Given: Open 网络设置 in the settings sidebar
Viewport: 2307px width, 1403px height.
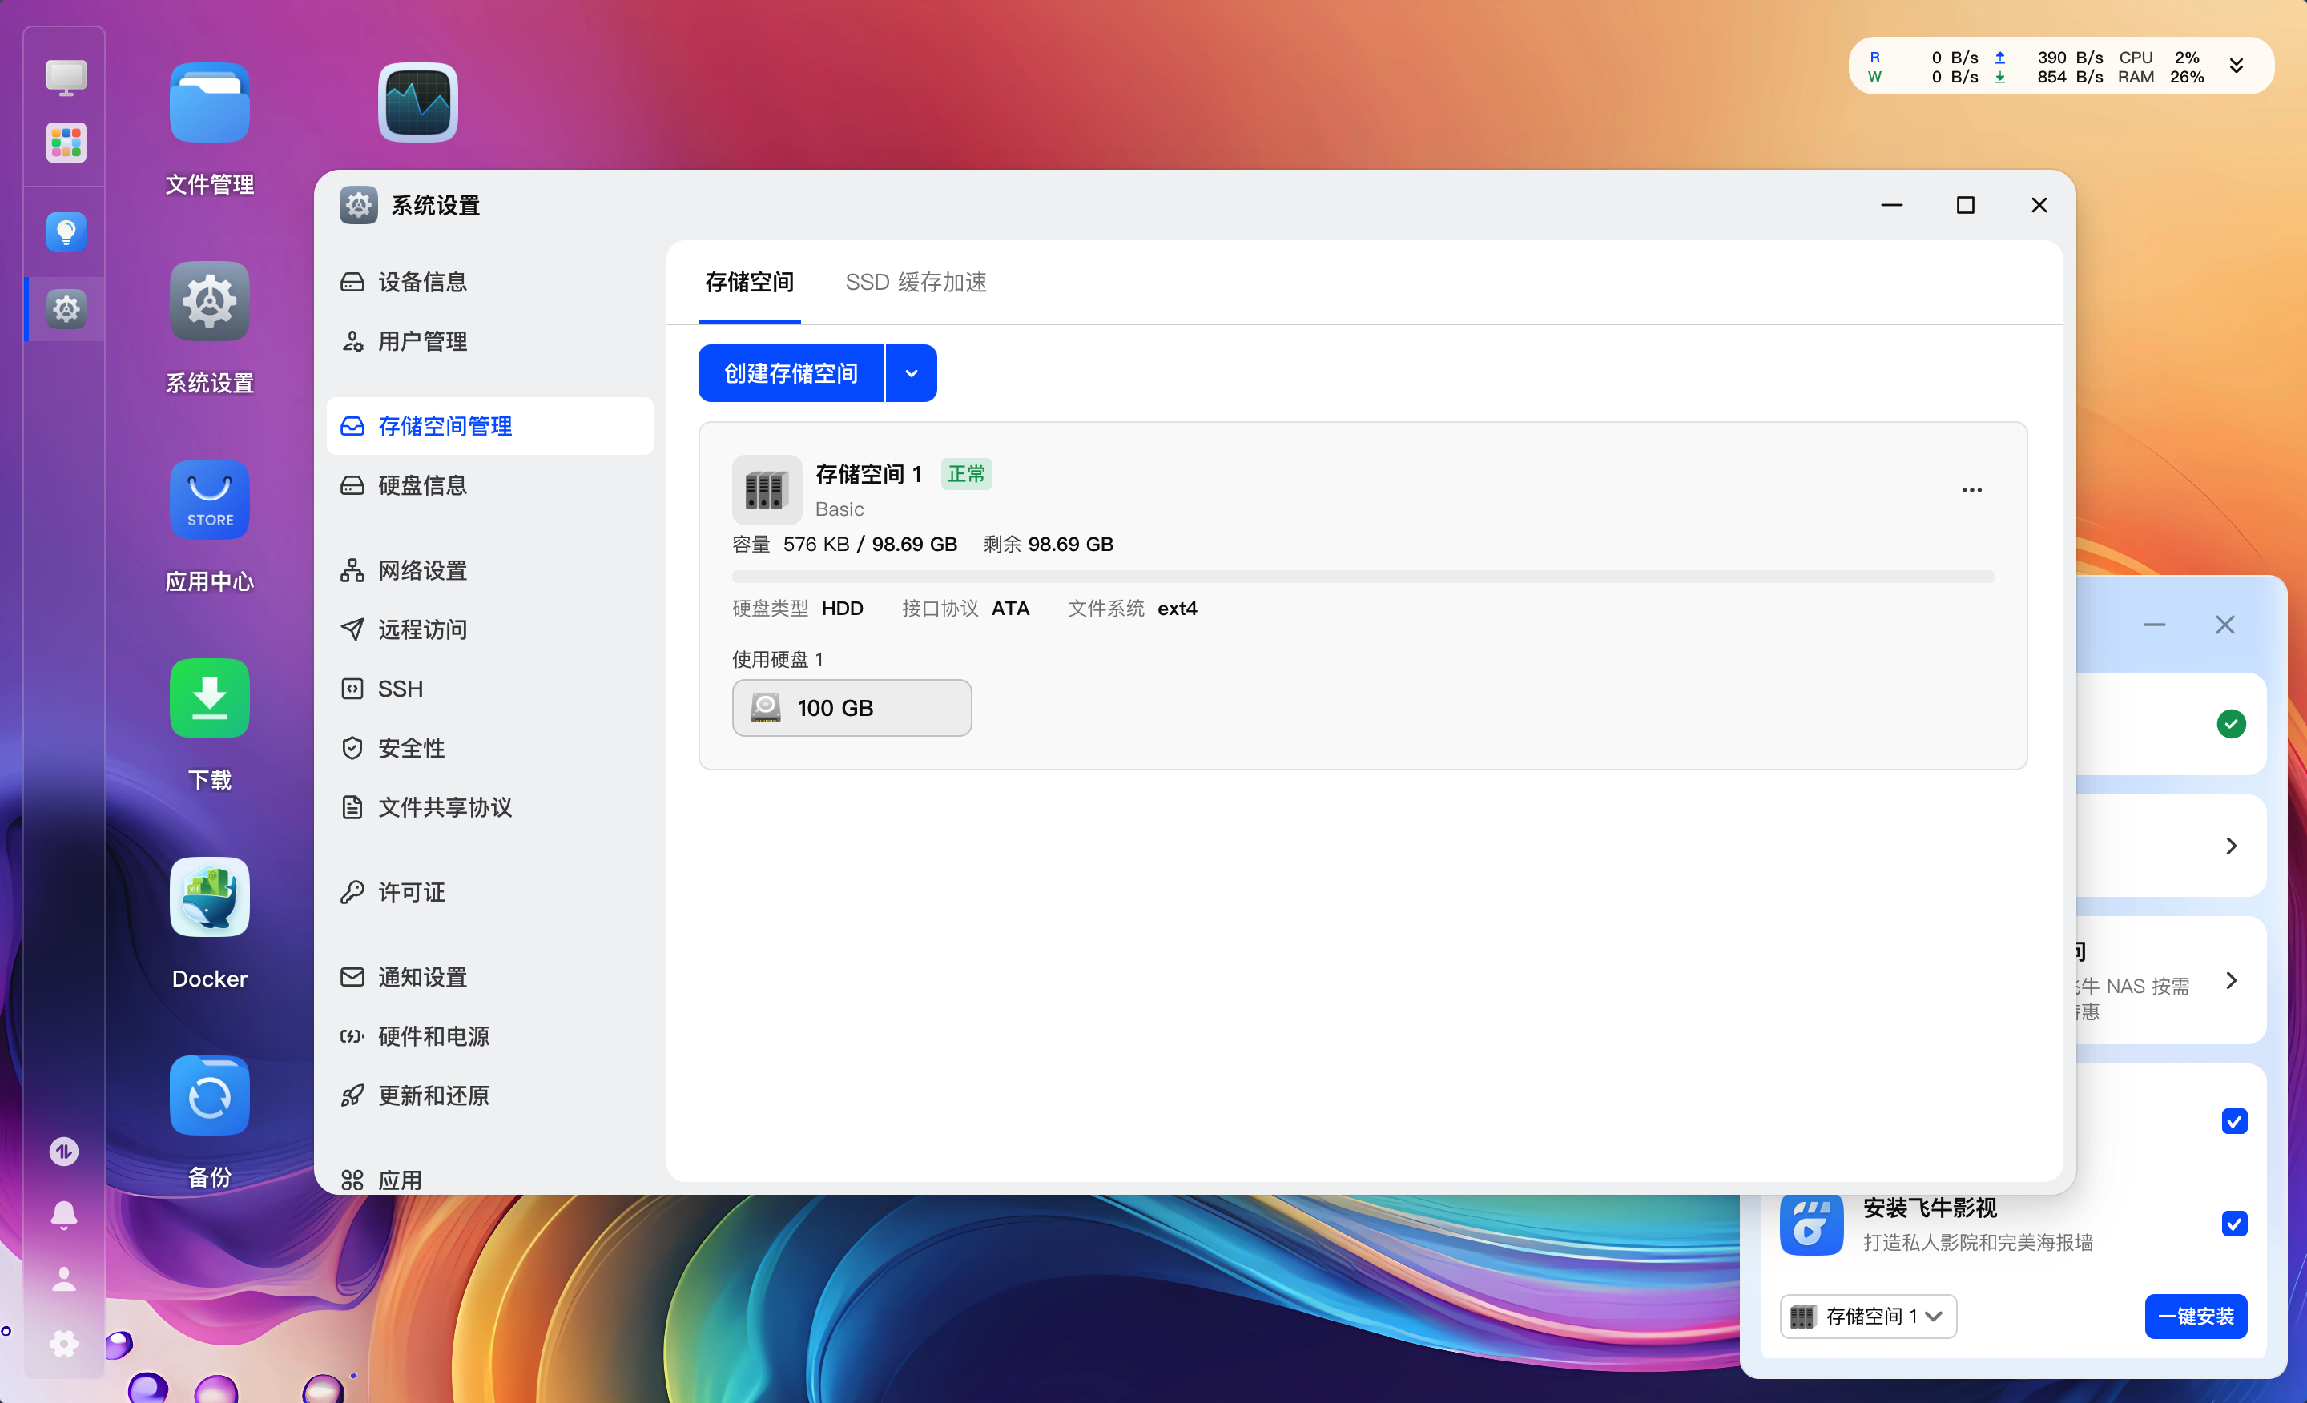Looking at the screenshot, I should point(421,571).
